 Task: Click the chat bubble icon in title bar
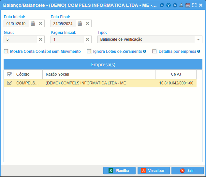click(162, 5)
